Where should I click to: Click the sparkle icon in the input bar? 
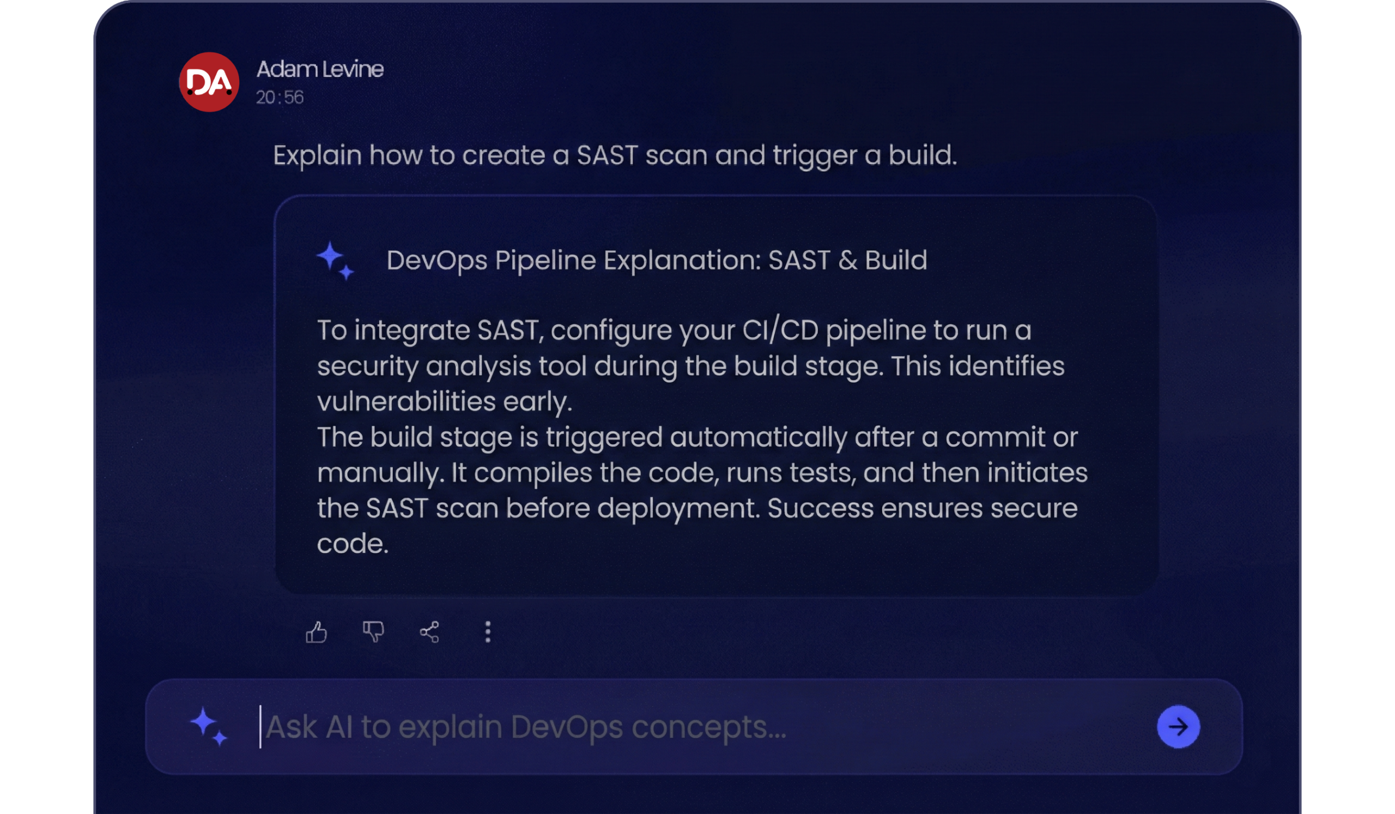click(209, 726)
